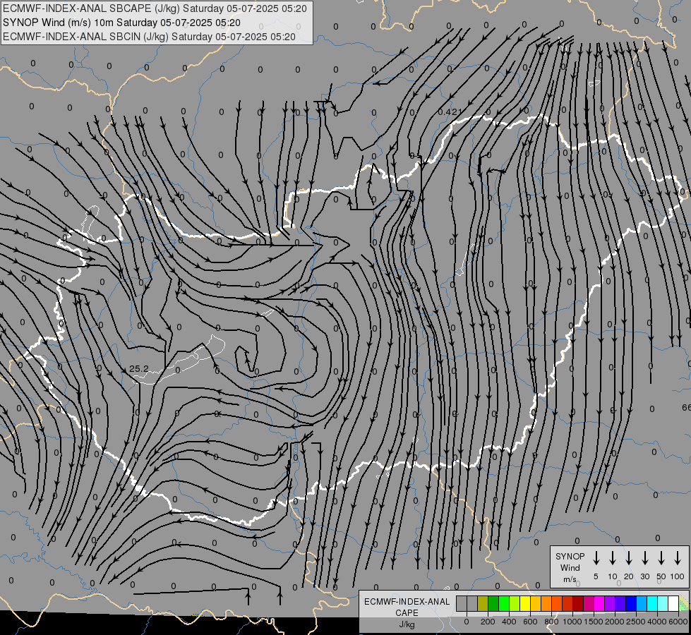Pick the bright green CAPE legend swatch
Image resolution: width=691 pixels, height=635 pixels.
(504, 603)
